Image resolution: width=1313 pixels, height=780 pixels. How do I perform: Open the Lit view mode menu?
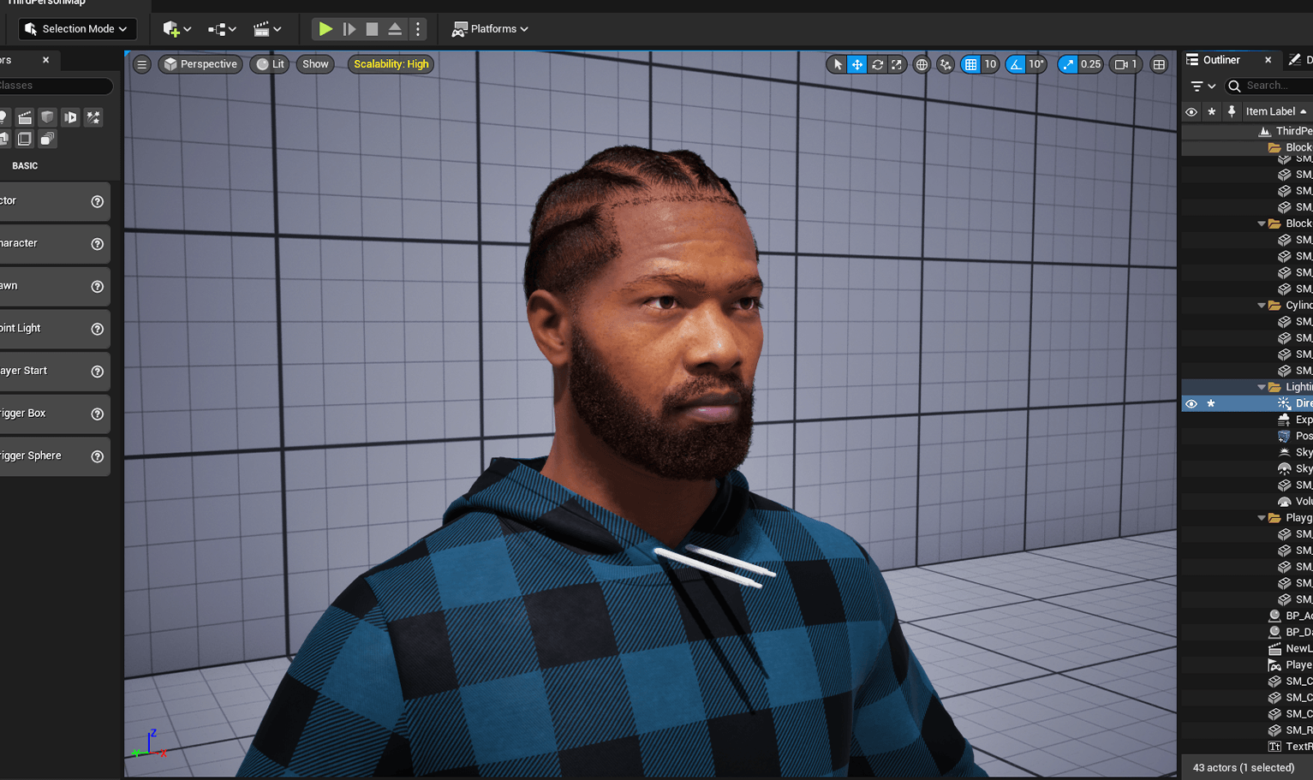click(270, 64)
